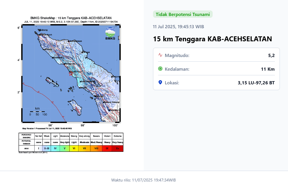This screenshot has height=187, width=288.
Task: Click the 'Subulussalam' label on map
Action: (x=88, y=81)
